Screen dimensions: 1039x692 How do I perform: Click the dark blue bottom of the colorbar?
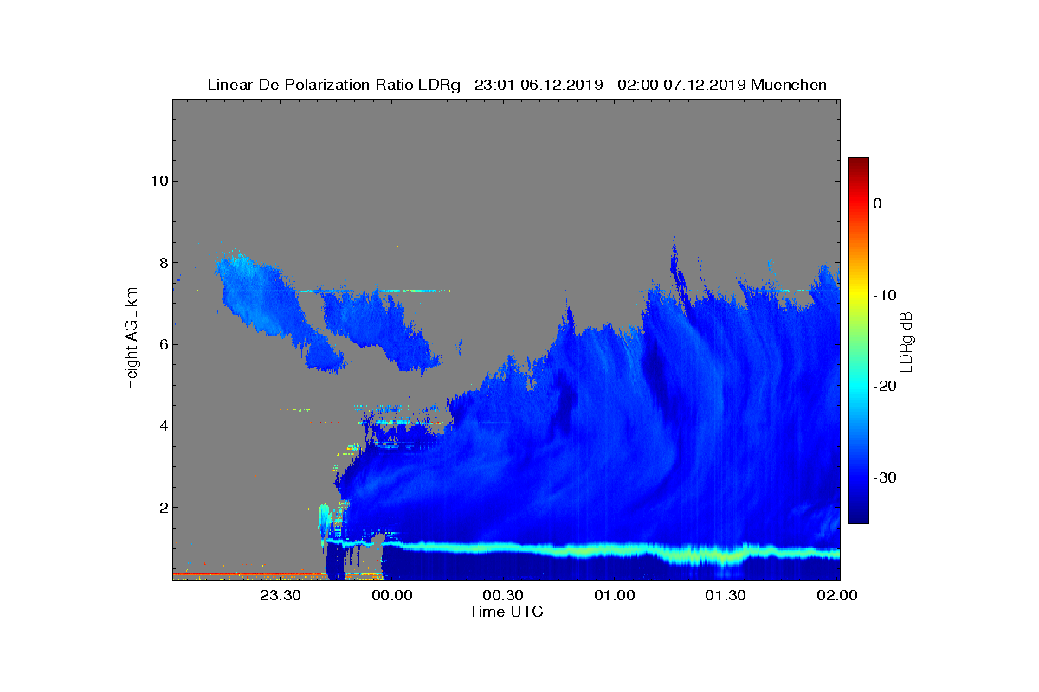(858, 518)
